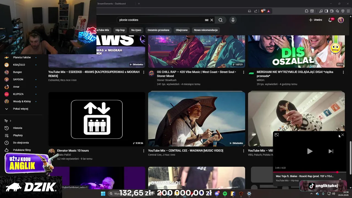Open more options for OG CHILL RAP video
The image size is (352, 198).
click(243, 72)
